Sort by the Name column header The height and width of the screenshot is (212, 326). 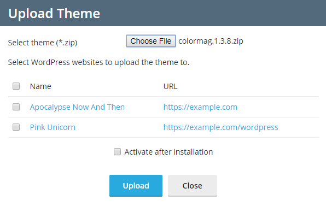tap(40, 86)
